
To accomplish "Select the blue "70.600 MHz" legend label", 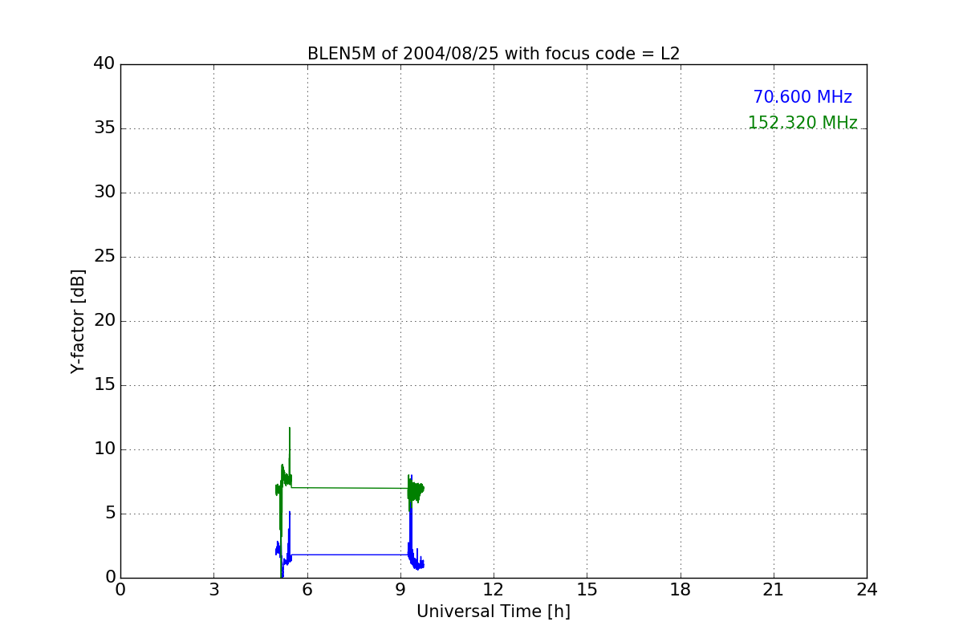I will [x=802, y=97].
